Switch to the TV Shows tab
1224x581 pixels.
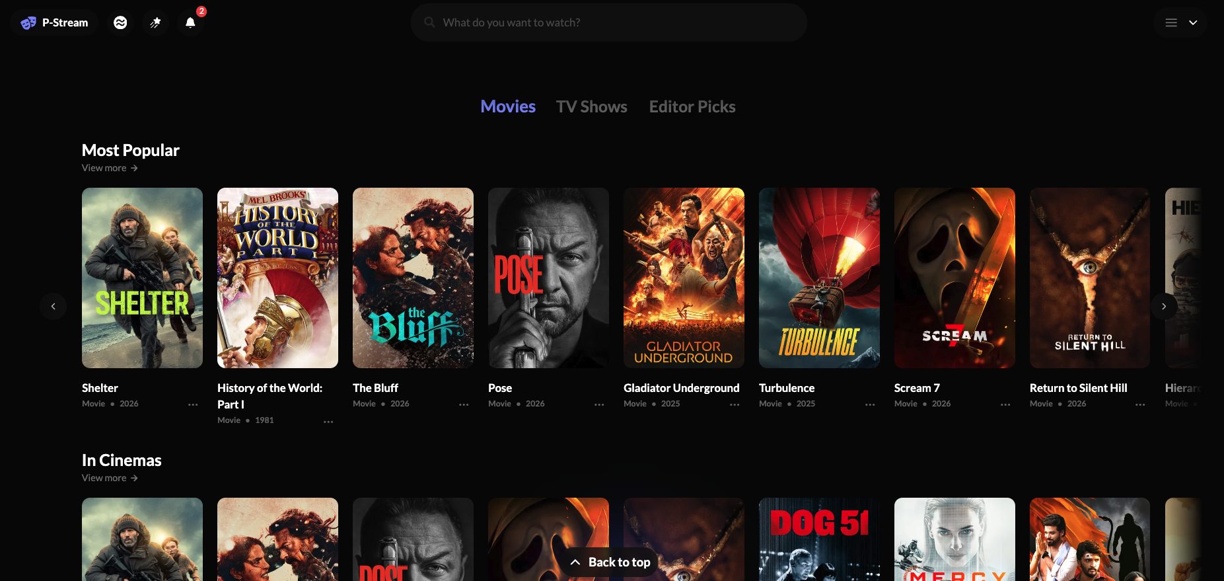(x=591, y=106)
